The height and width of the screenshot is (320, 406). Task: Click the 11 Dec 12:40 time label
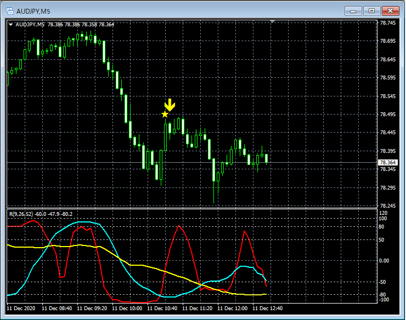[x=267, y=308]
